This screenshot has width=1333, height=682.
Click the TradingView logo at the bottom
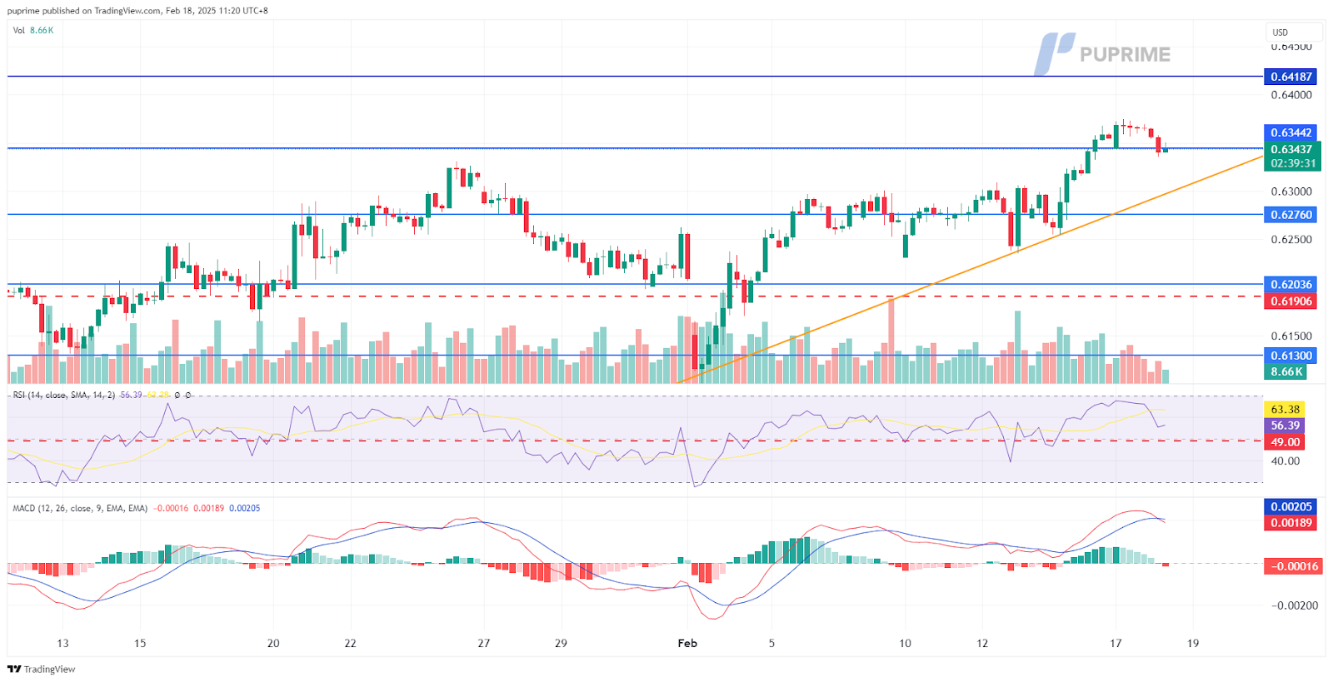pyautogui.click(x=42, y=669)
